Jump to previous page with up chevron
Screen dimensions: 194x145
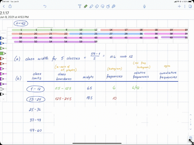pyautogui.click(x=190, y=115)
